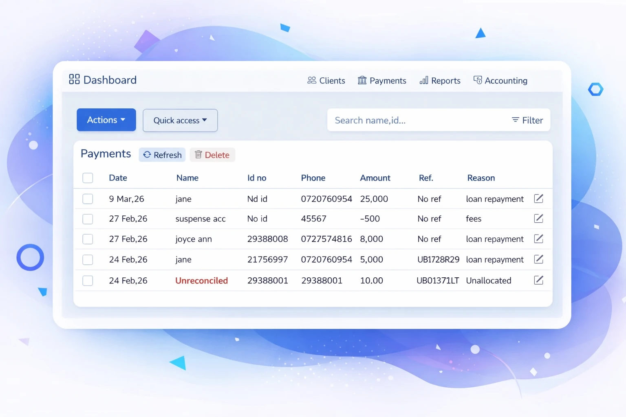Check the box for suspense acc row
This screenshot has height=417, width=626.
coord(88,219)
